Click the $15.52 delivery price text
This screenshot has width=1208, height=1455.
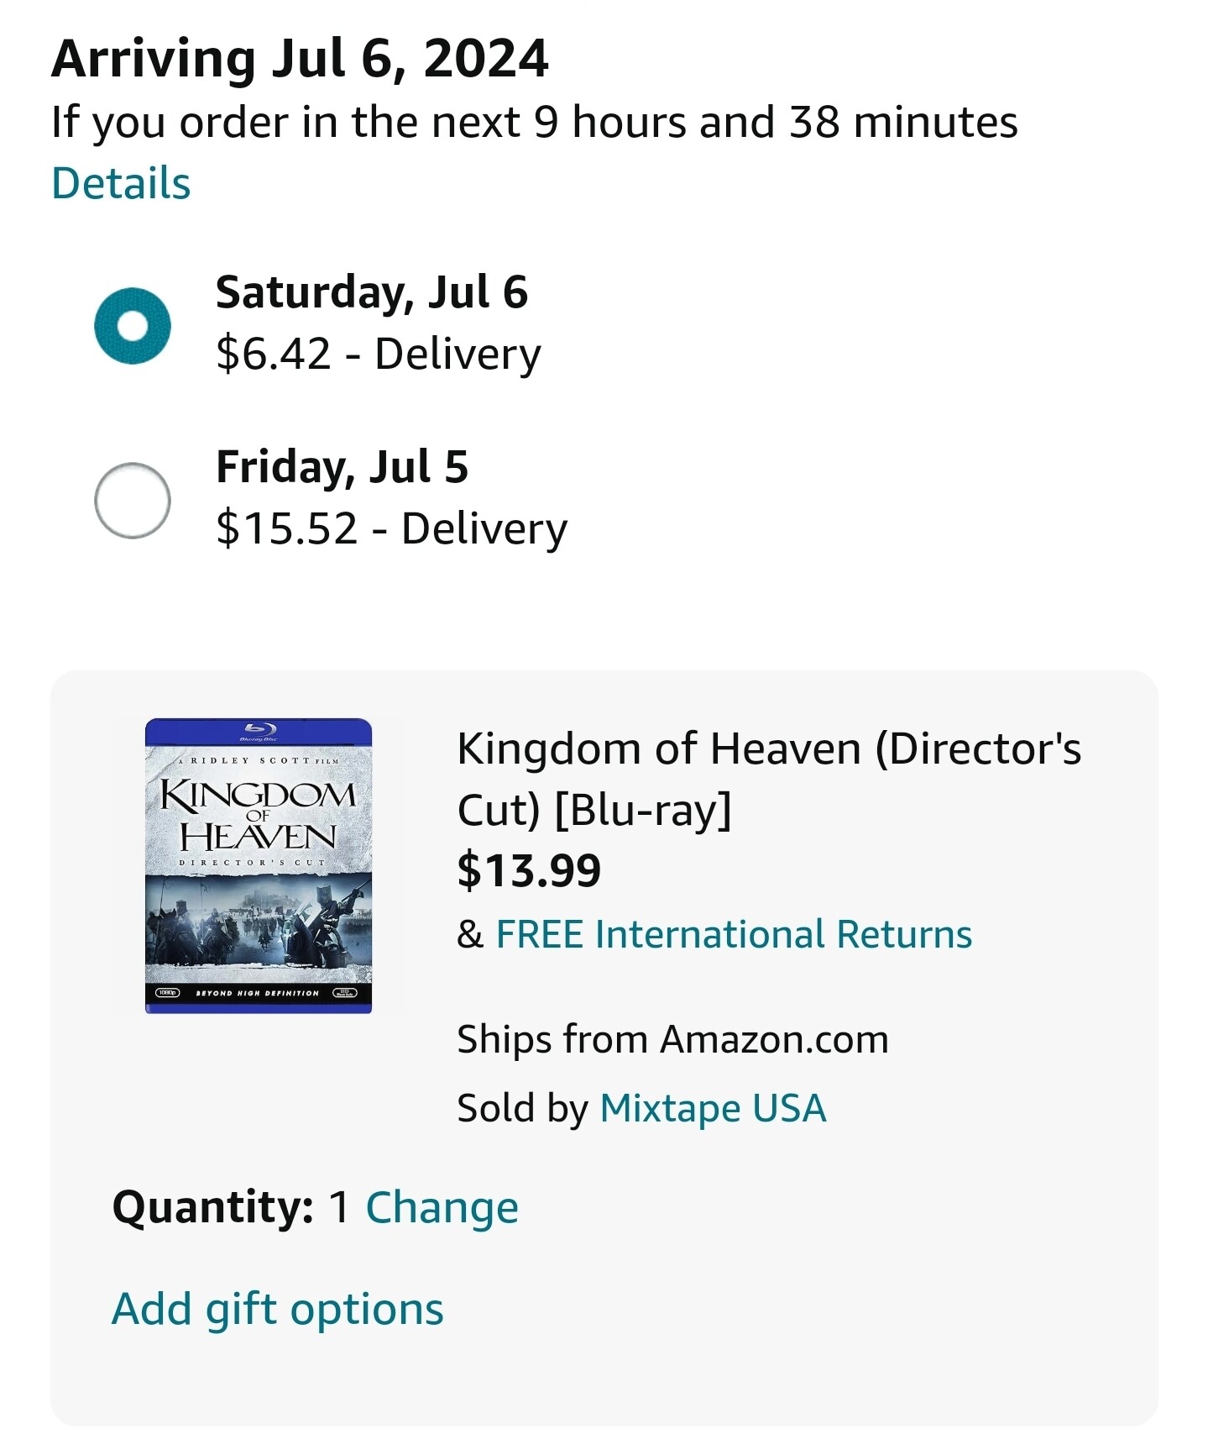391,528
